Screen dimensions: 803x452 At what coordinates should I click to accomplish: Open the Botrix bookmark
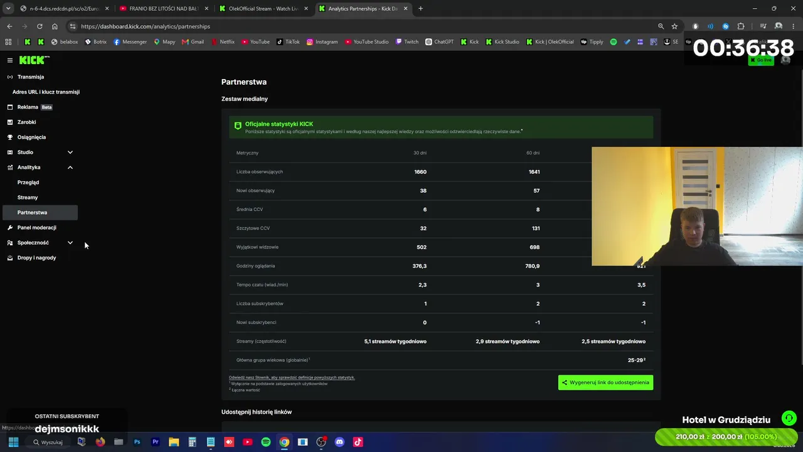95,42
